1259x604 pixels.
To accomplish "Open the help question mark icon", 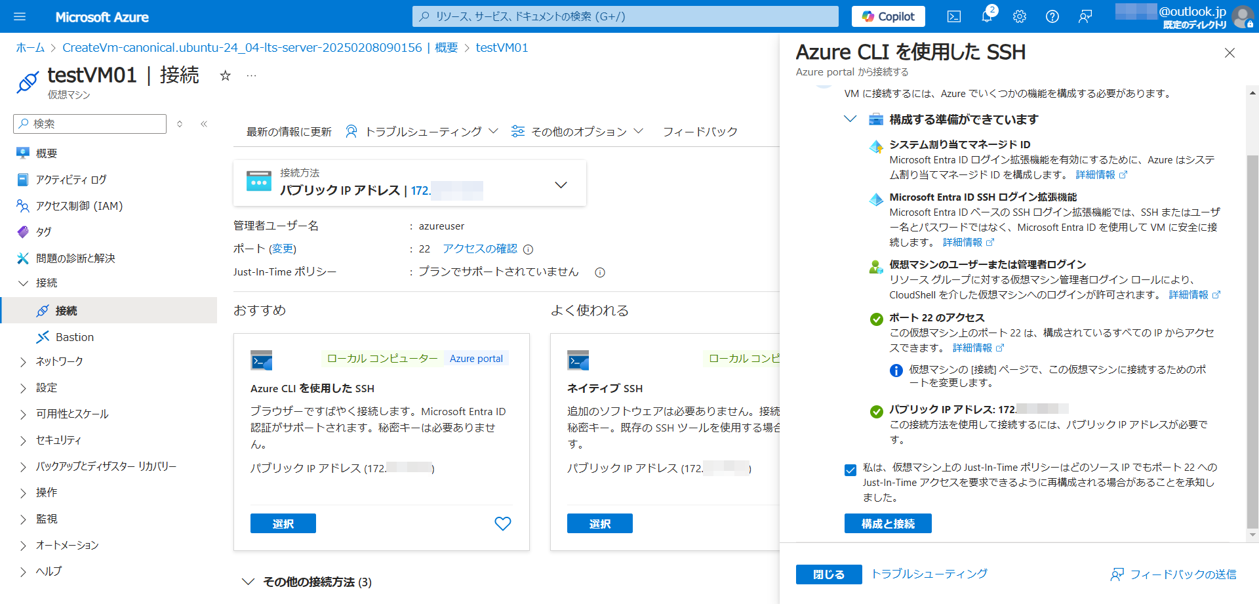I will pyautogui.click(x=1052, y=16).
